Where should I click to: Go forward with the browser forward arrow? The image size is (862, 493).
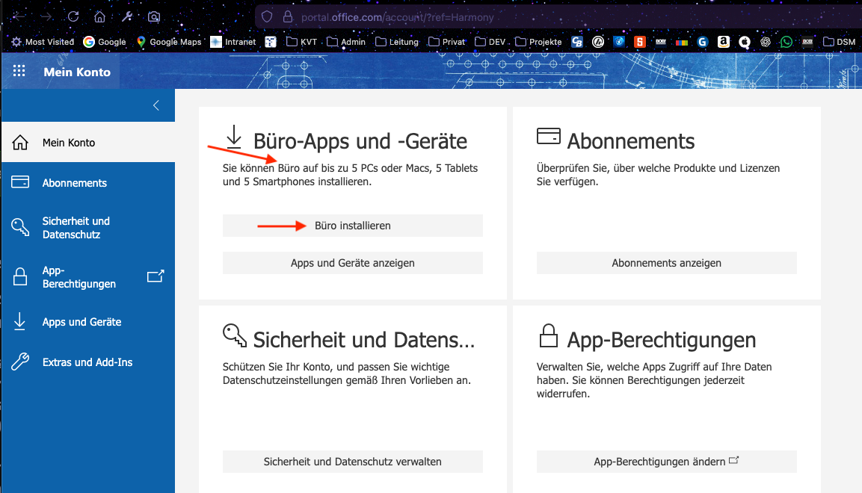tap(46, 16)
